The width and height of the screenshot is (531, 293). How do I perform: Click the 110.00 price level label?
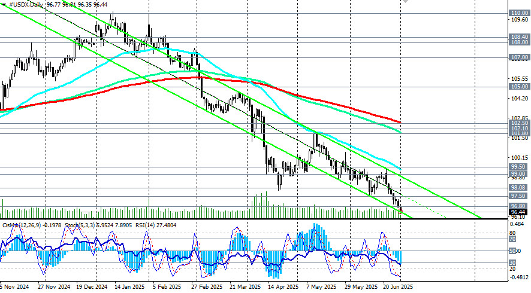[520, 13]
